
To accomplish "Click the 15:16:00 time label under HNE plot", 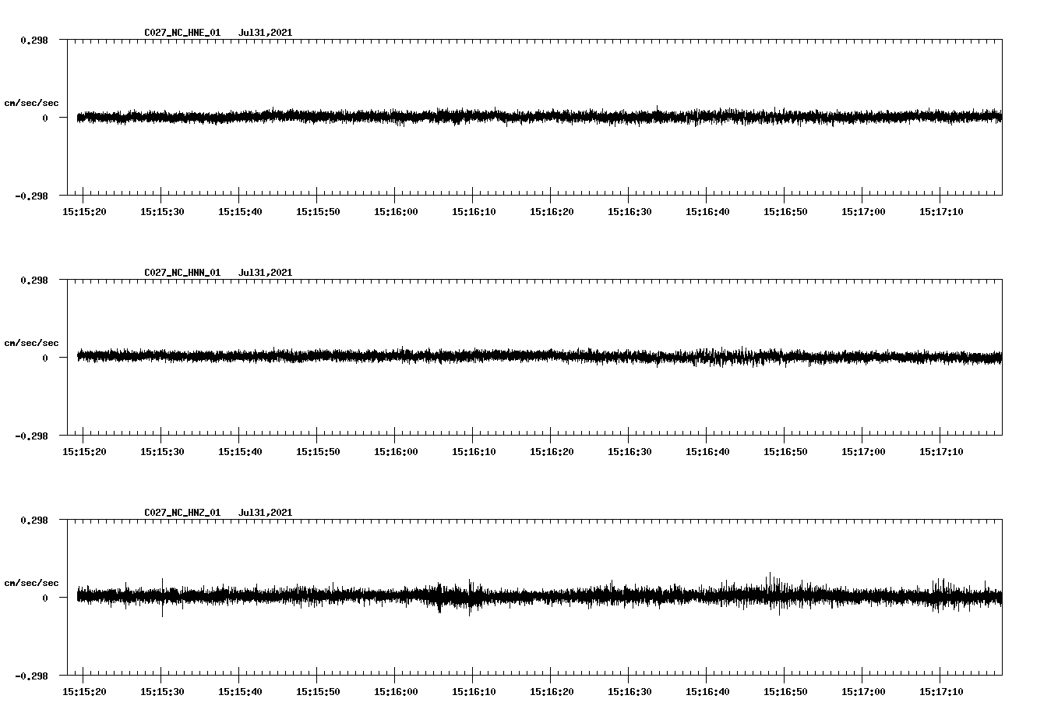I will tap(396, 212).
